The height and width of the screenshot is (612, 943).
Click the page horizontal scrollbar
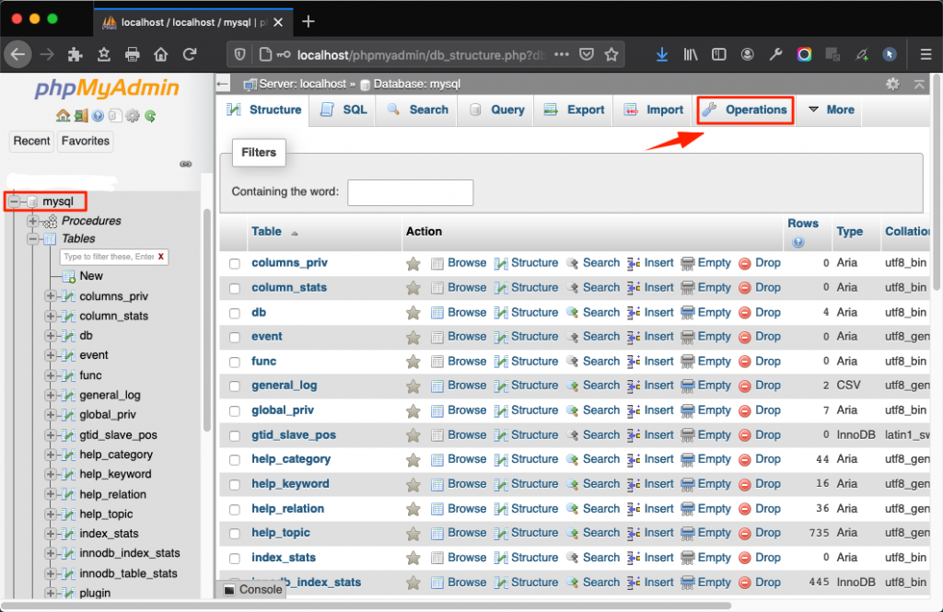coord(367,606)
